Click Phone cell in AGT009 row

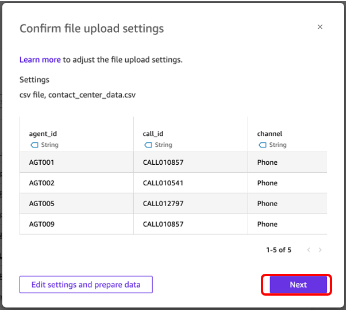click(x=287, y=224)
